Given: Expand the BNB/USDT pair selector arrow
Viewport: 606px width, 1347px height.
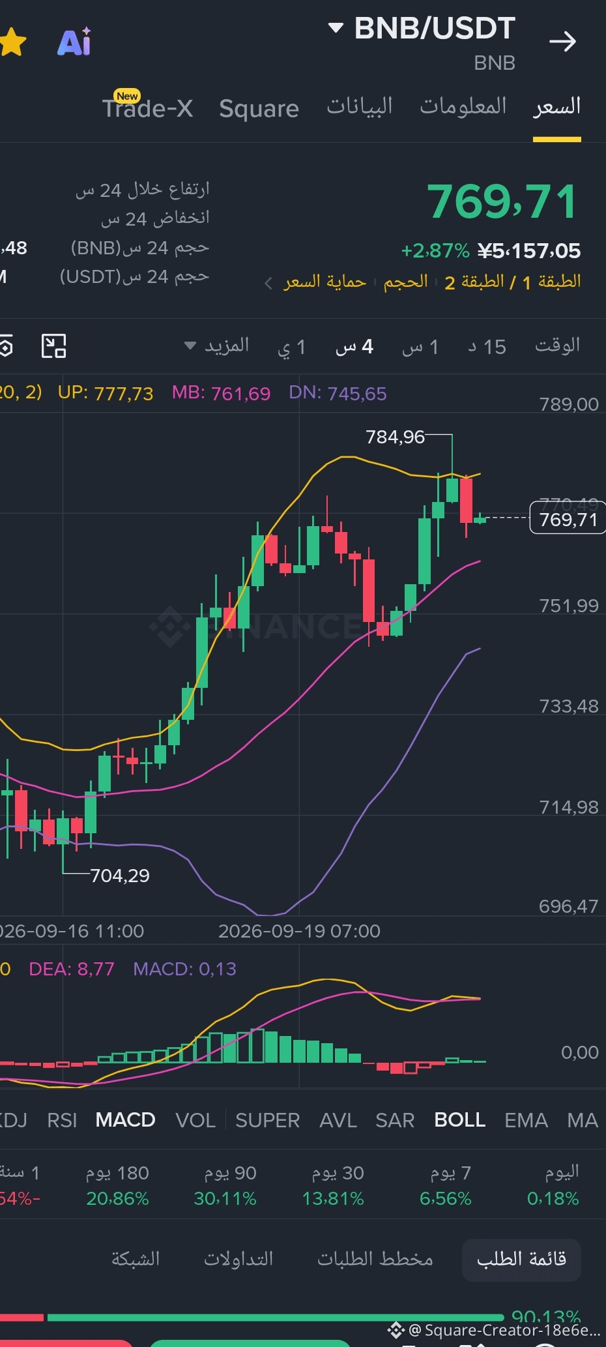Looking at the screenshot, I should tap(336, 27).
